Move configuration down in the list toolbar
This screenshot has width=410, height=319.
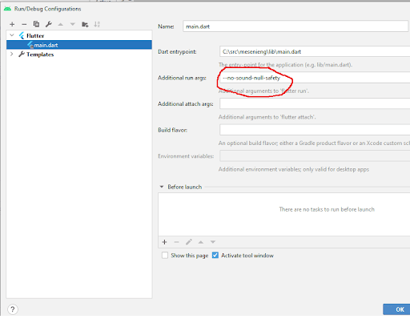click(x=72, y=25)
